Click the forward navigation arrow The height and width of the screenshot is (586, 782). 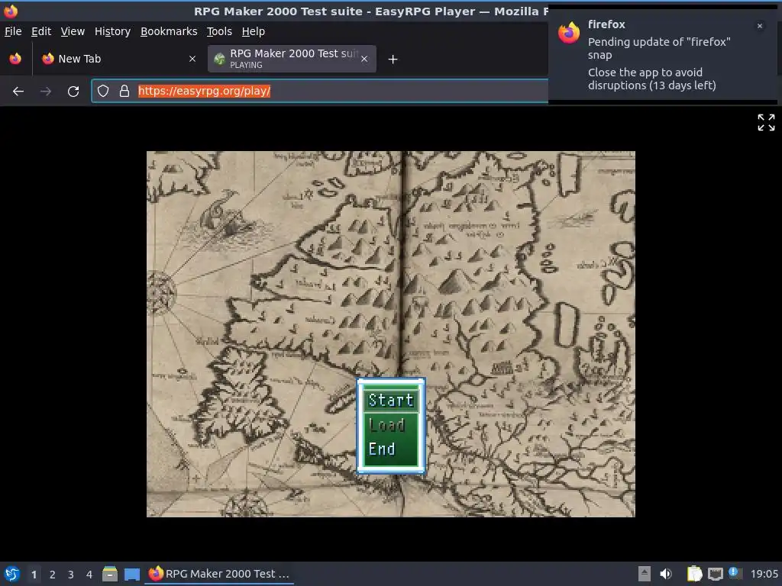coord(45,92)
